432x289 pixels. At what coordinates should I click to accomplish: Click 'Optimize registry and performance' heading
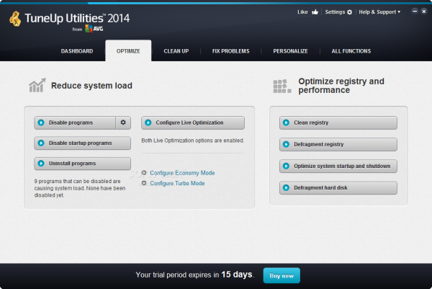(x=341, y=86)
